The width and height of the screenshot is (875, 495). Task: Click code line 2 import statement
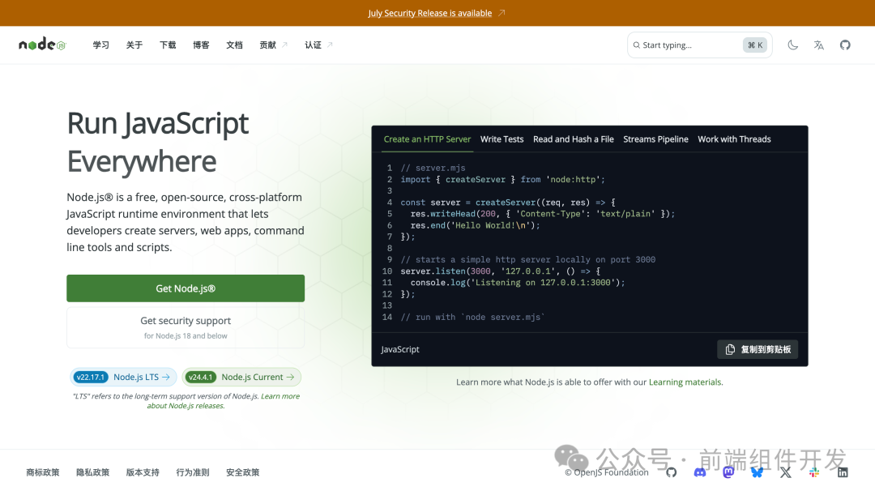[502, 180]
